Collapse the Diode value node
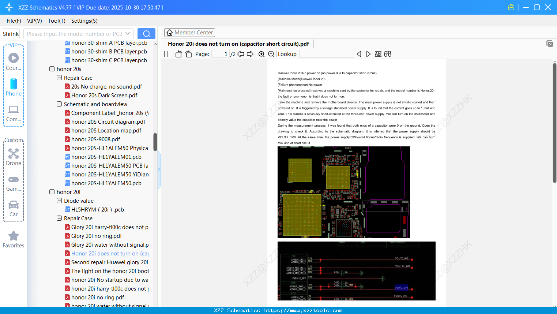This screenshot has width=557, height=314. 59,201
